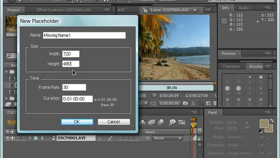The width and height of the screenshot is (280, 158).
Task: Select the size 27 brush preset
Action: (x=261, y=101)
